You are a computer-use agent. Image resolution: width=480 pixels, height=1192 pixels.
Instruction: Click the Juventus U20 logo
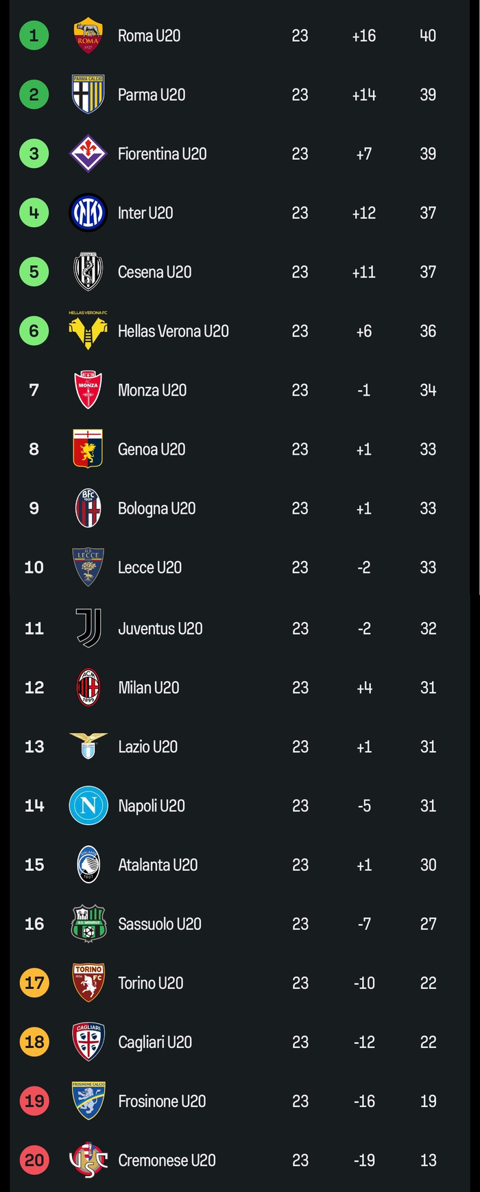(x=88, y=628)
